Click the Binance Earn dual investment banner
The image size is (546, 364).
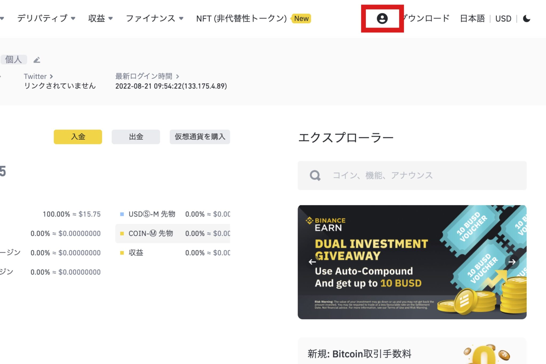[x=412, y=262]
